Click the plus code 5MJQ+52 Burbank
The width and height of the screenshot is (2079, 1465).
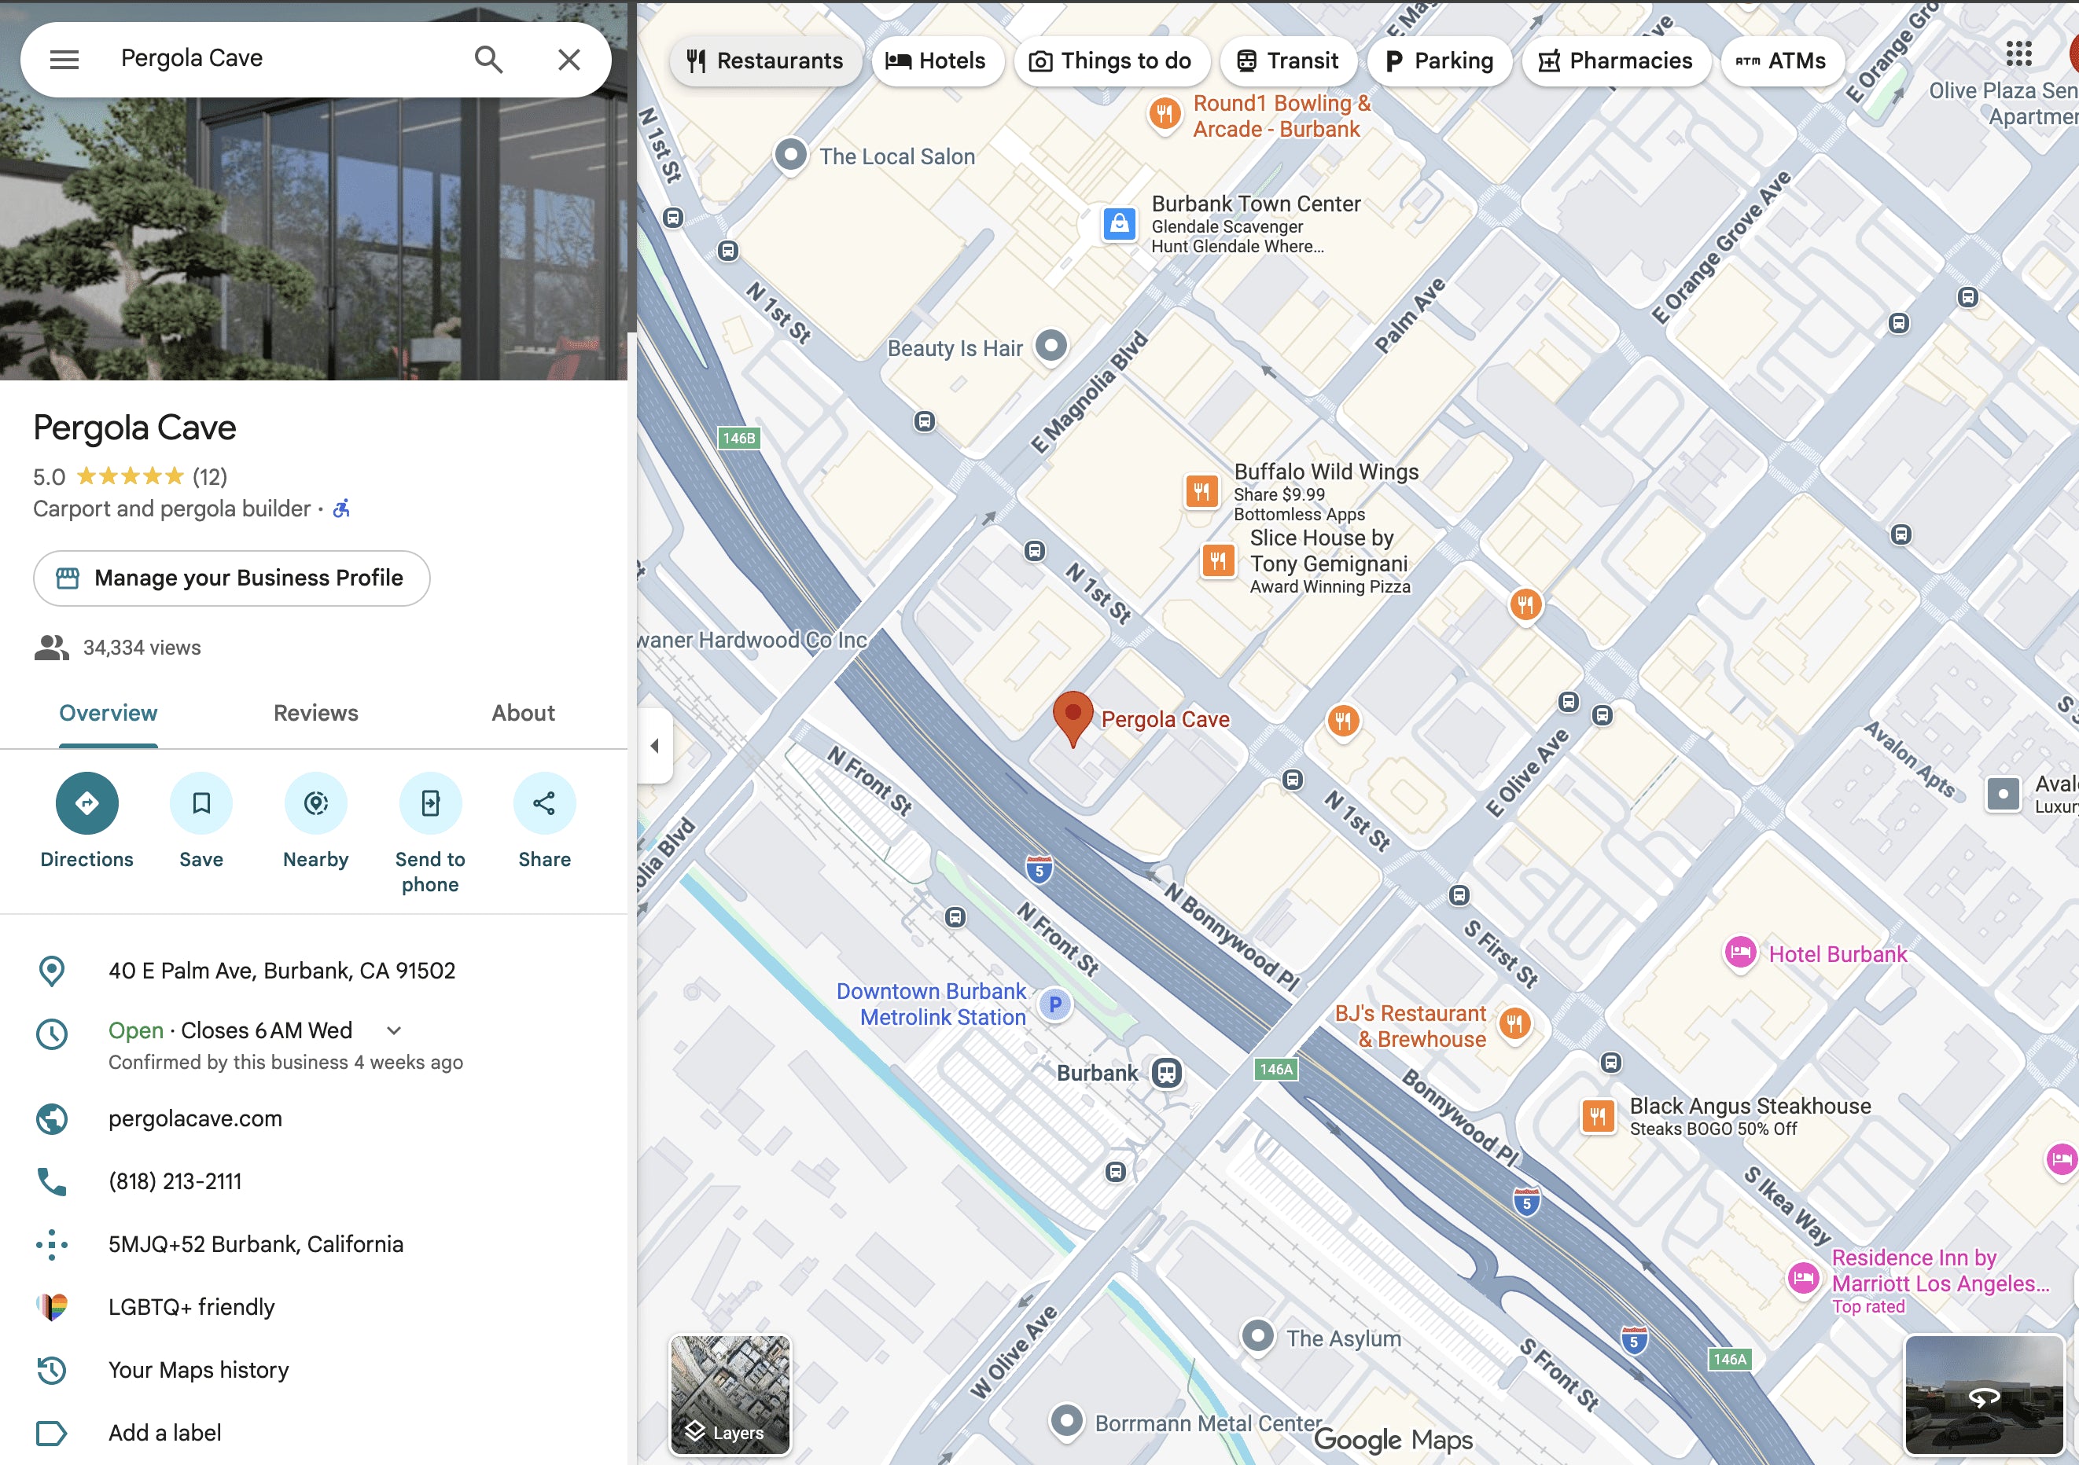point(256,1244)
